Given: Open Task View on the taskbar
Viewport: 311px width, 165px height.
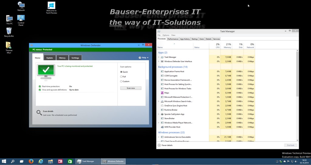Looking at the screenshot, I should pyautogui.click(x=22, y=161).
